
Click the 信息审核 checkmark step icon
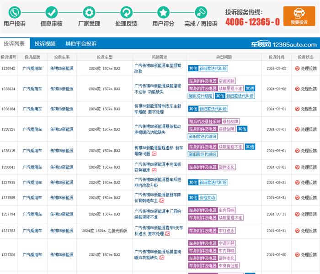(51, 12)
